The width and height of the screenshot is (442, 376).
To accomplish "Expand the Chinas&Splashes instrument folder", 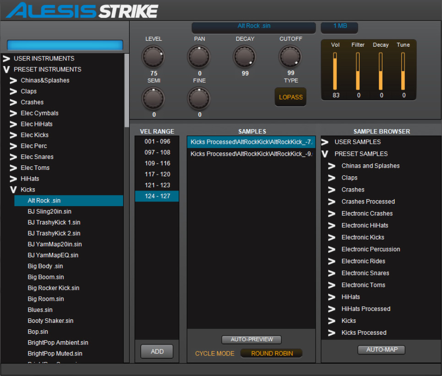I will [x=13, y=80].
